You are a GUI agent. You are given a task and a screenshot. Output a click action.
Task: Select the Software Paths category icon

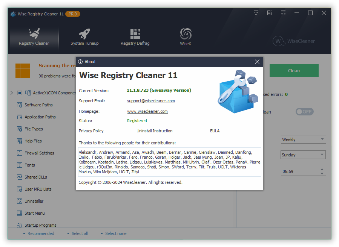click(x=20, y=105)
